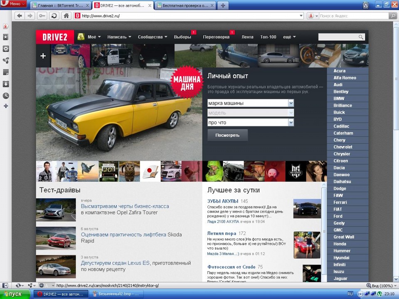Open the Выборы menu item
Viewport: 399px width, 299px height.
(182, 37)
